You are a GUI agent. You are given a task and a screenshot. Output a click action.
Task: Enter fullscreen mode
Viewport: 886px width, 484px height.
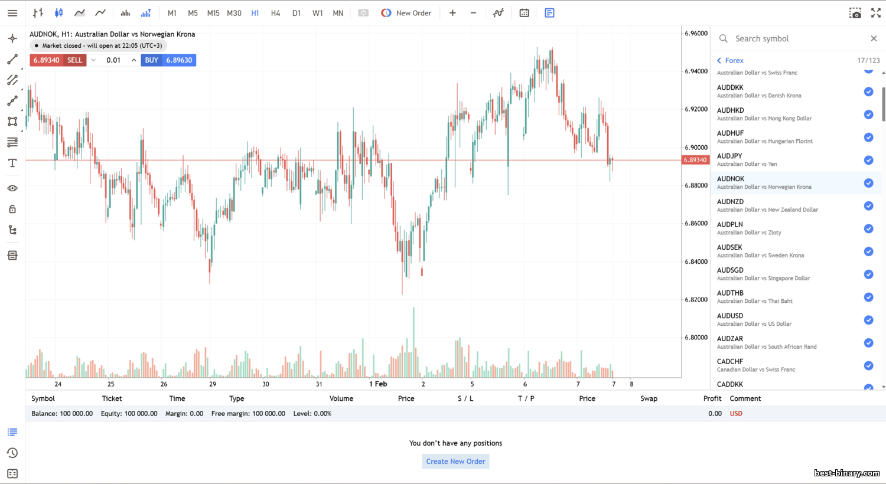pyautogui.click(x=876, y=13)
